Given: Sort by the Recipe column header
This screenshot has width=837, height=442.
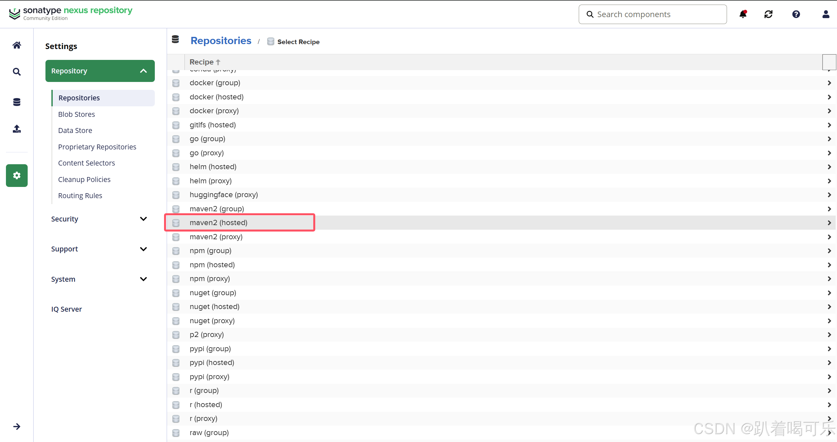Looking at the screenshot, I should 205,62.
